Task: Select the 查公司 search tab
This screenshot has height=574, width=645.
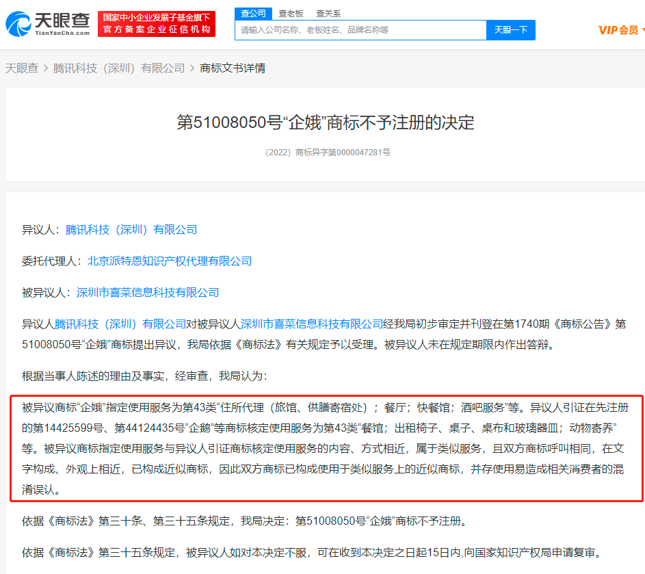Action: coord(253,13)
